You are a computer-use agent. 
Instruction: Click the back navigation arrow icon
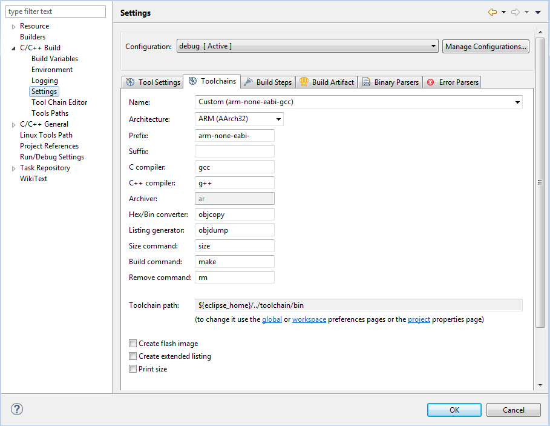click(493, 13)
